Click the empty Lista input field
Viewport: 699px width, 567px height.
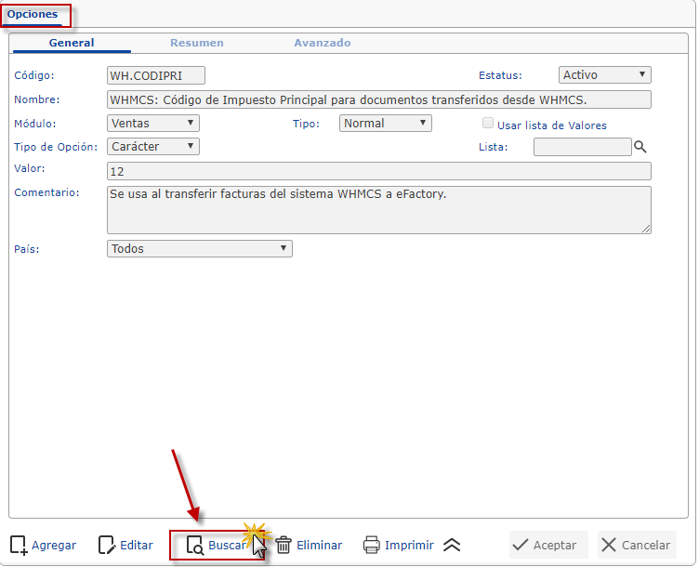582,147
